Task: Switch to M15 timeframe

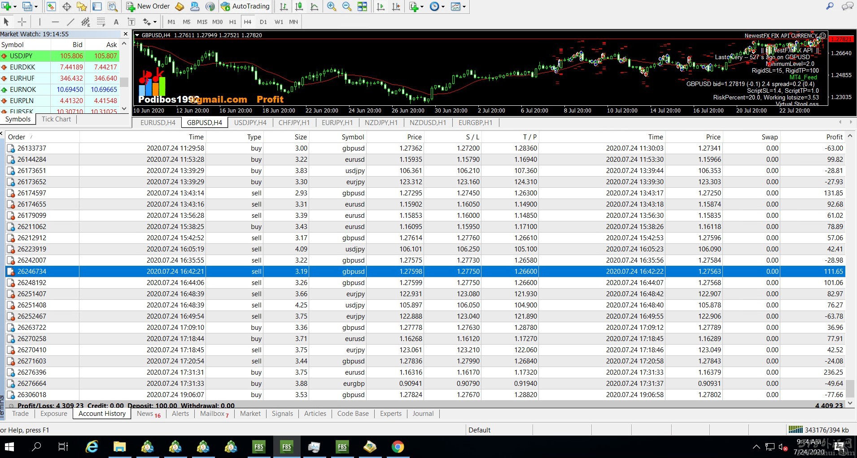Action: pos(202,22)
